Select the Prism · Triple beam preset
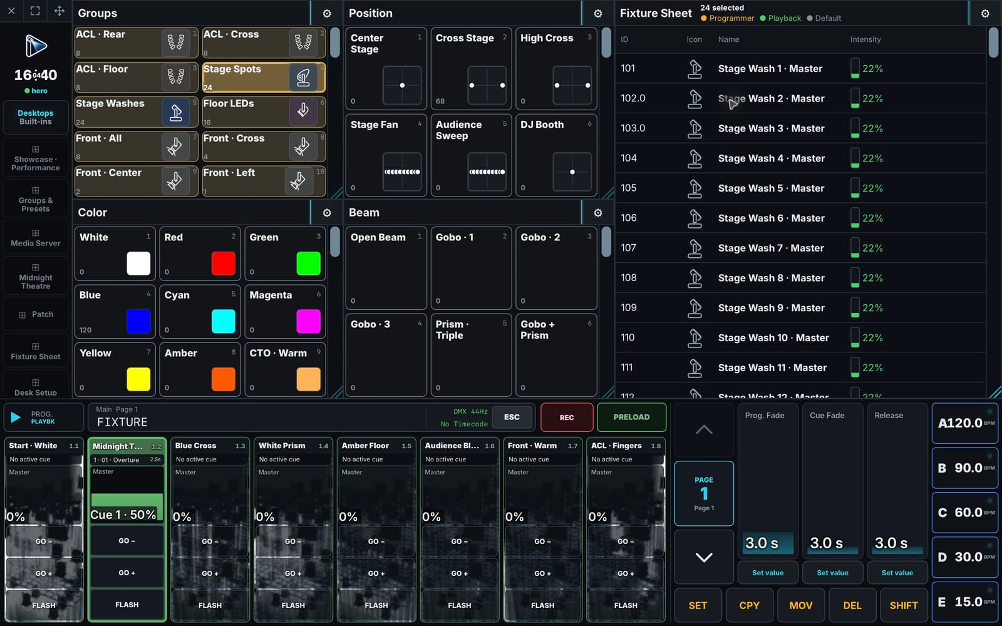This screenshot has width=1002, height=626. pos(471,355)
